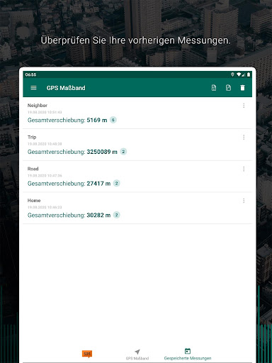Image resolution: width=272 pixels, height=363 pixels.
Task: Open more options for Home entry
Action: (244, 201)
